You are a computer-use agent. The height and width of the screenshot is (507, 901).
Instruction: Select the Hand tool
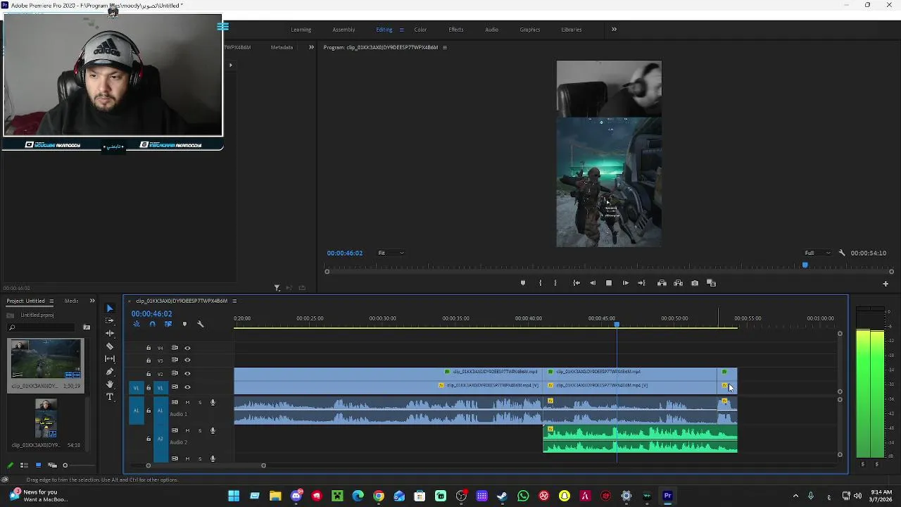click(109, 384)
